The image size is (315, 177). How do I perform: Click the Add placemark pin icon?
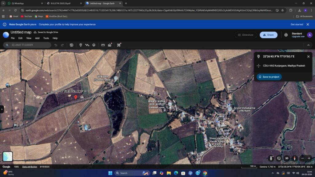tap(81, 45)
